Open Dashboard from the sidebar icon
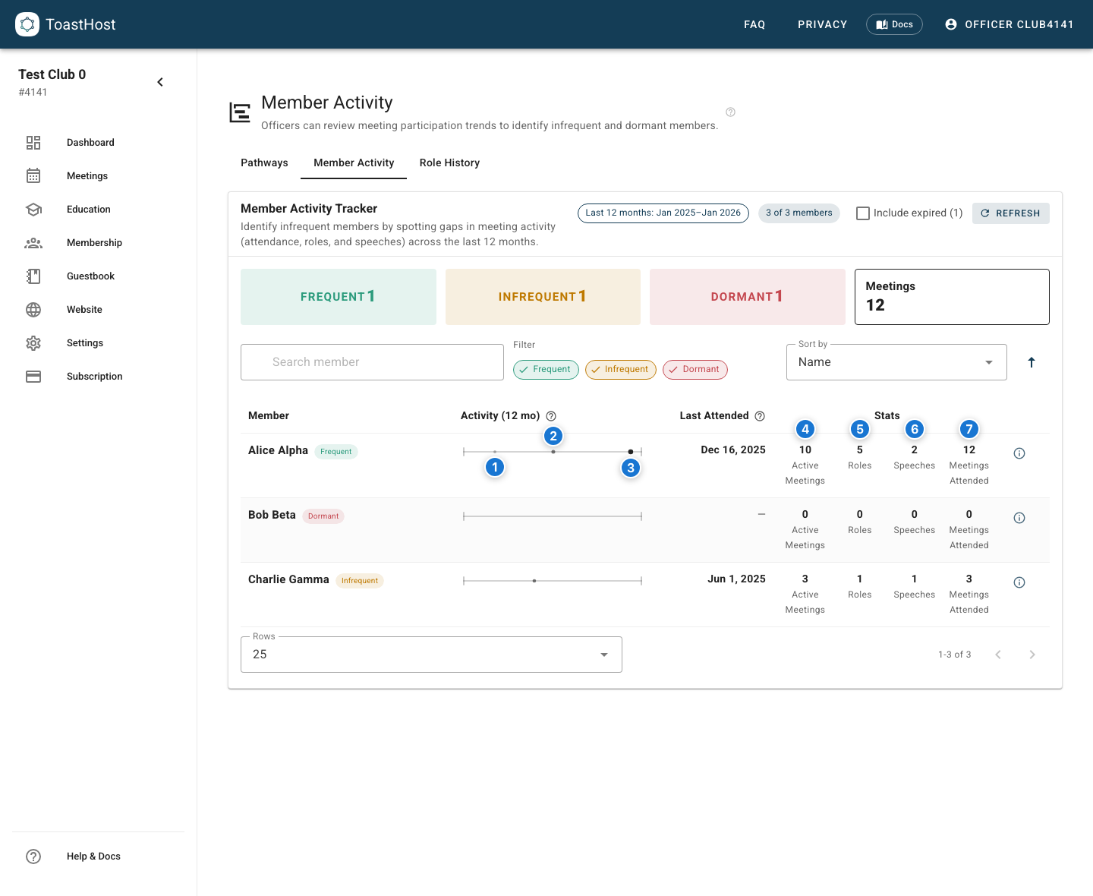The image size is (1093, 896). coord(33,143)
